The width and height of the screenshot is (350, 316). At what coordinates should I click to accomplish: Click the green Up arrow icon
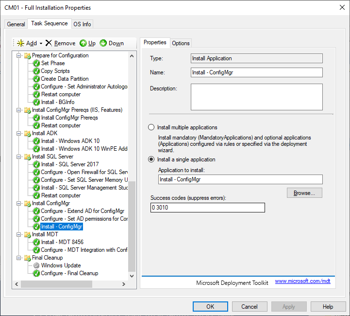(83, 43)
